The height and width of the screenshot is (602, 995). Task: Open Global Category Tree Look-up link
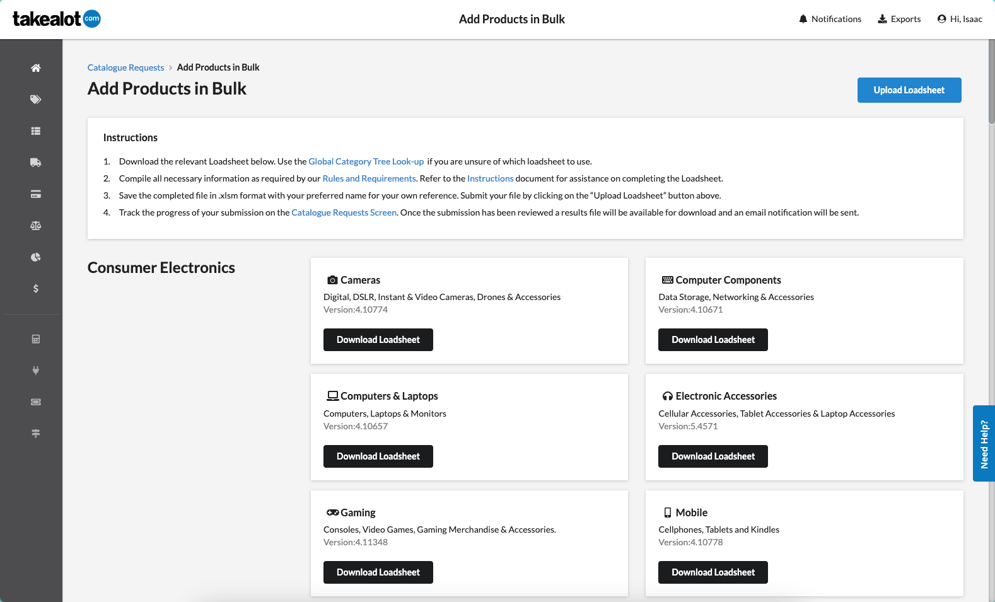(366, 161)
